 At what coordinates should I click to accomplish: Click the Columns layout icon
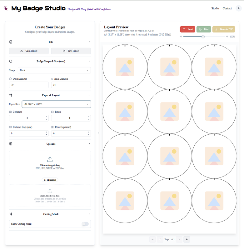(x=10, y=112)
